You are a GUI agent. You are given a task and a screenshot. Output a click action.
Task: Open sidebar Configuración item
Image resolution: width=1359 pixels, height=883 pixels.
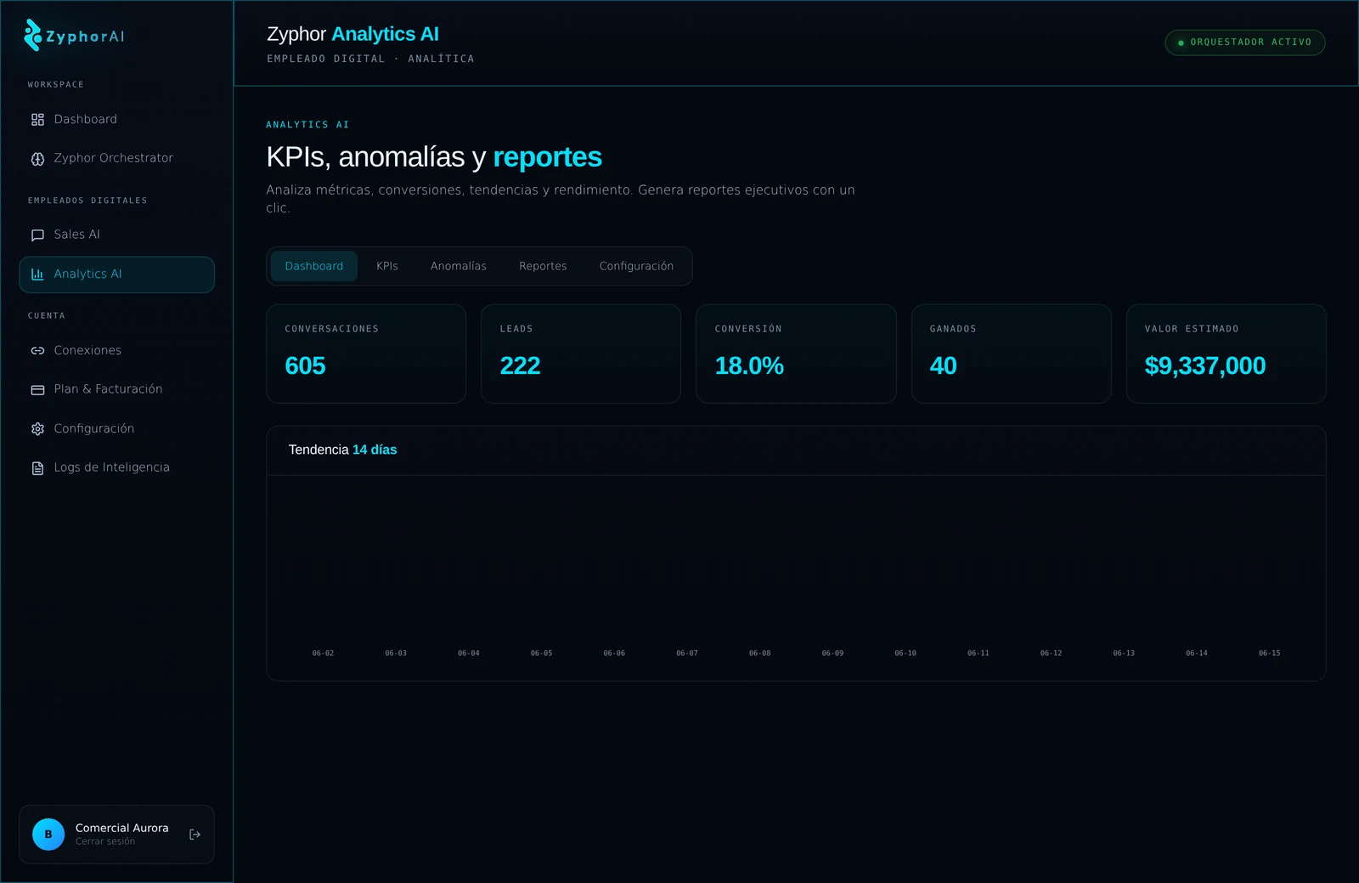(116, 428)
